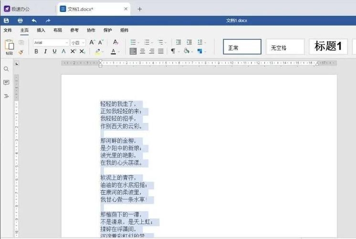
Task: Click the paint bucket shading icon
Action: click(187, 51)
